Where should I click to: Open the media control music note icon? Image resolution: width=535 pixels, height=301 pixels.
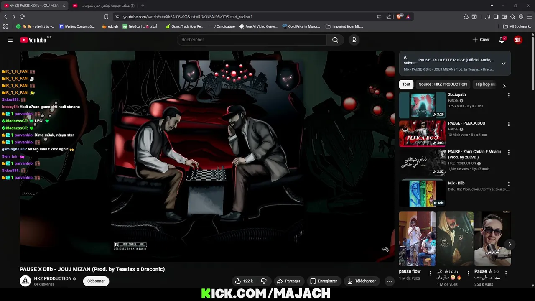[x=488, y=17]
